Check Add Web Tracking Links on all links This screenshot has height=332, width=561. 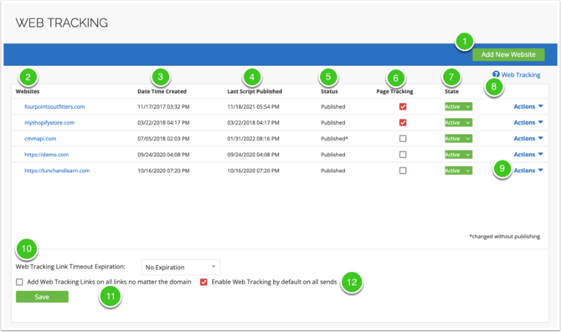19,282
